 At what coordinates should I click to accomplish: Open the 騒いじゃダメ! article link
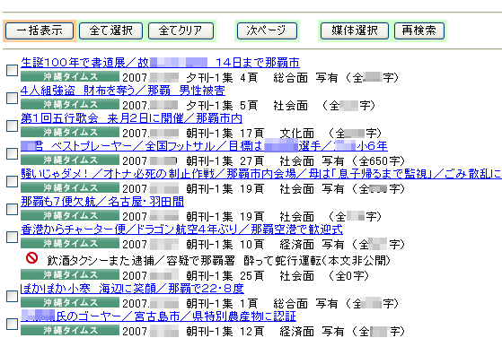coord(261,174)
